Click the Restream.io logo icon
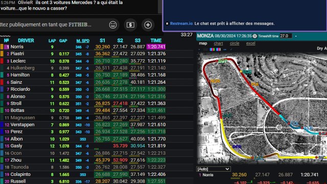Screen dimensions: 327x184 (167, 24)
